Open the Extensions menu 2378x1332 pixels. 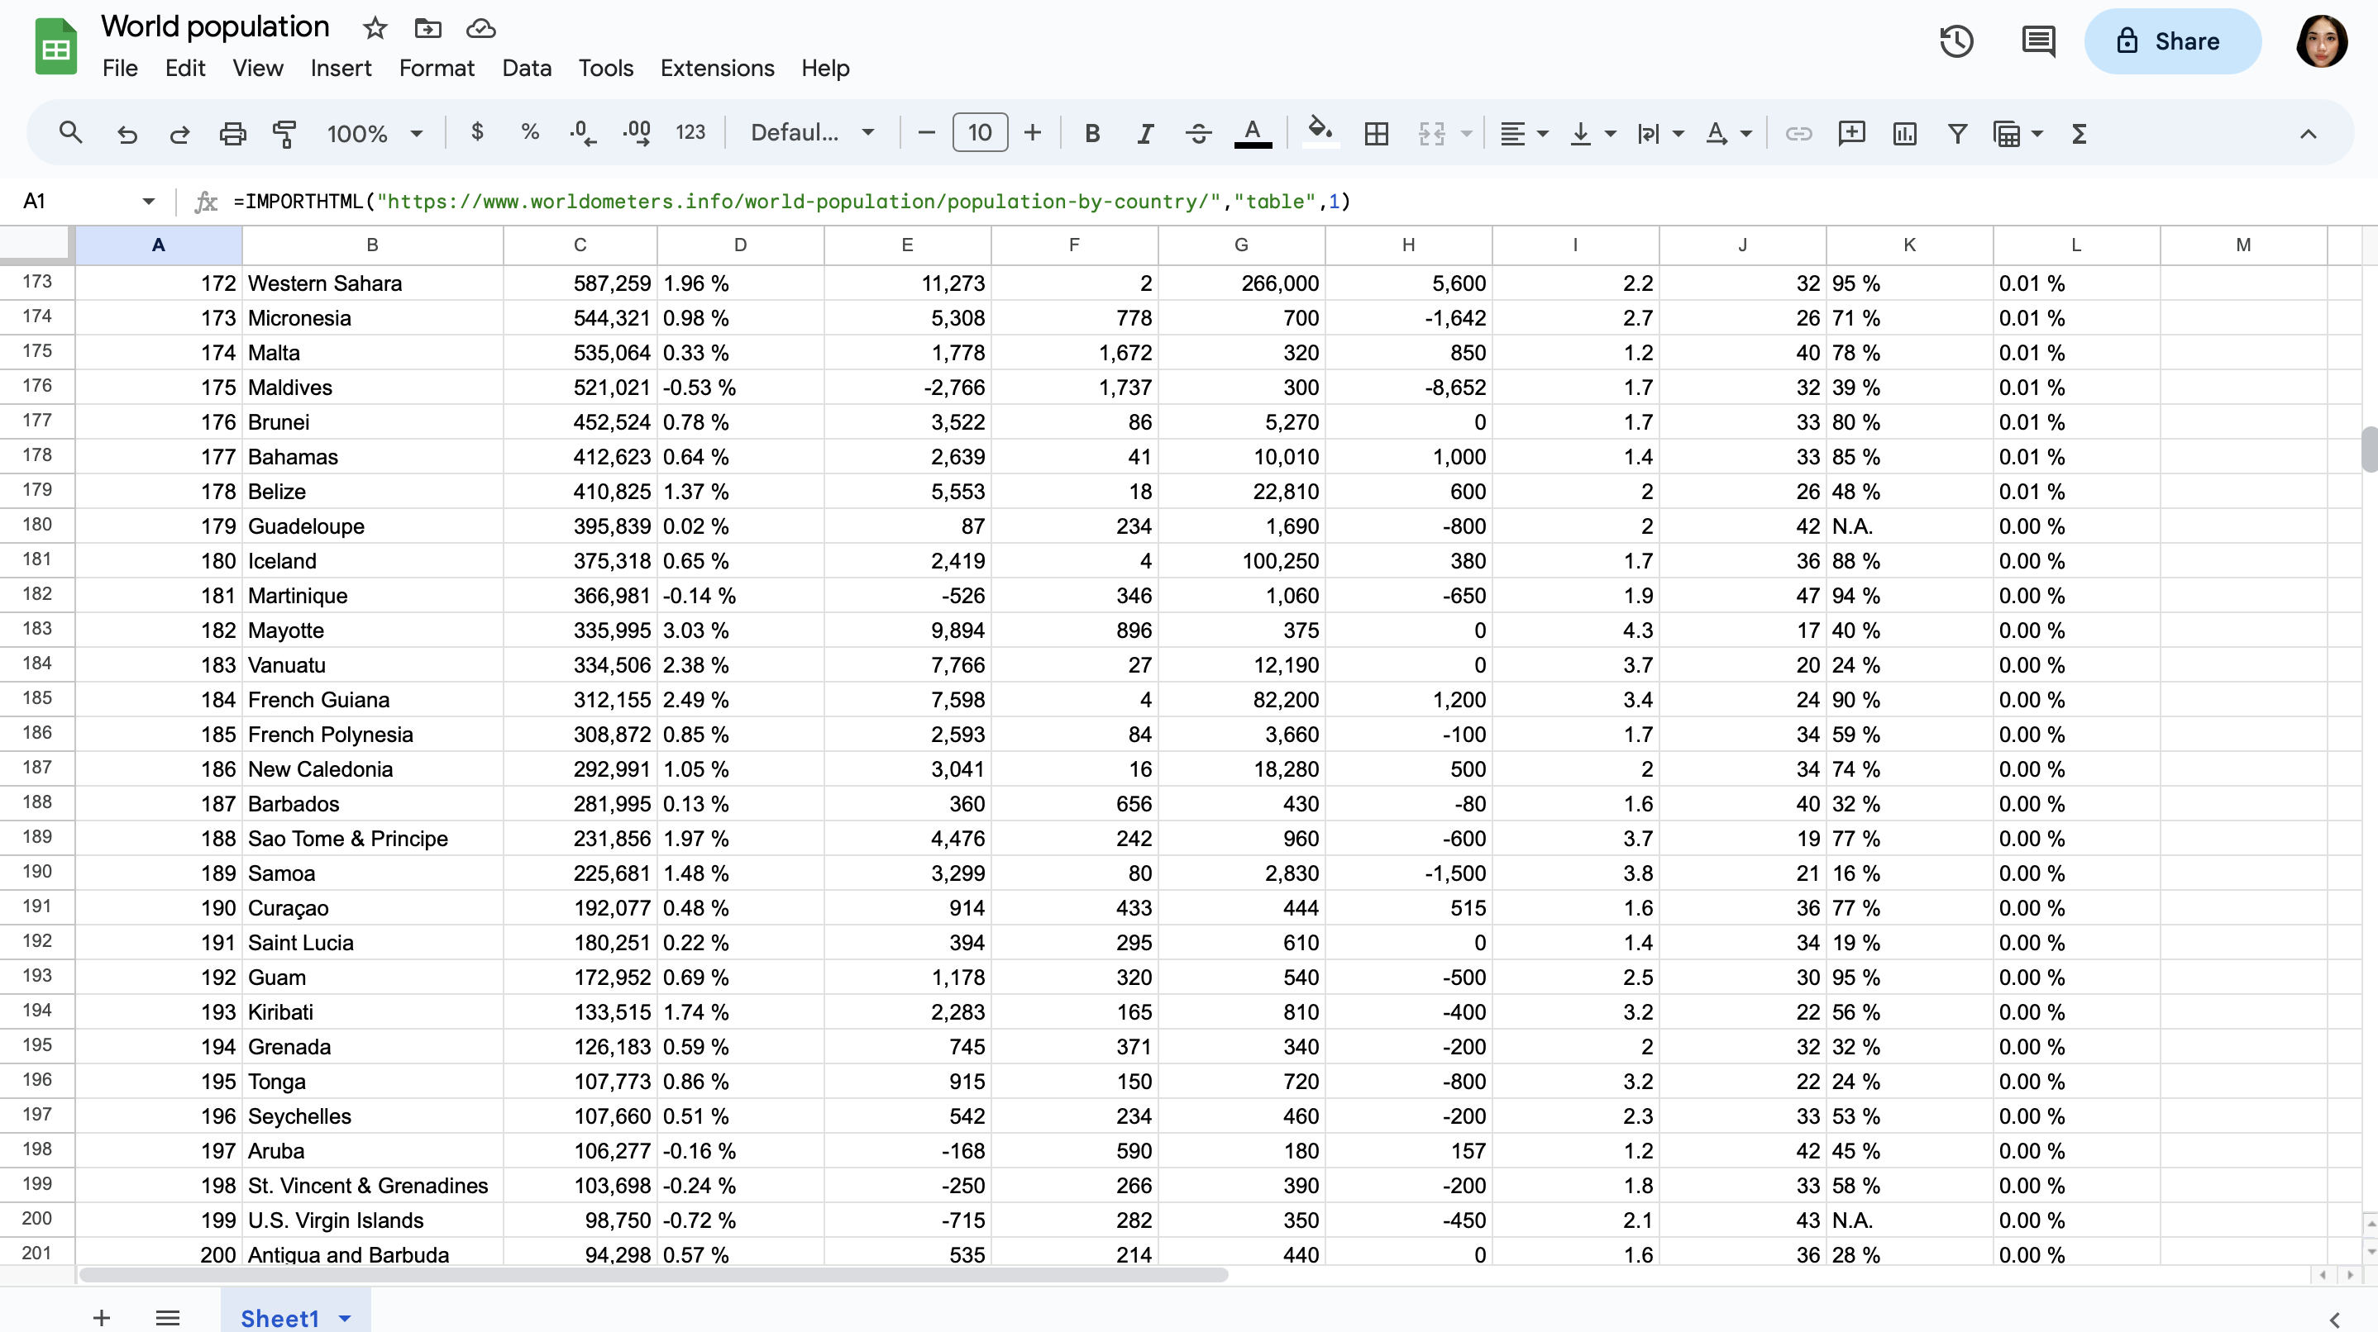point(716,69)
